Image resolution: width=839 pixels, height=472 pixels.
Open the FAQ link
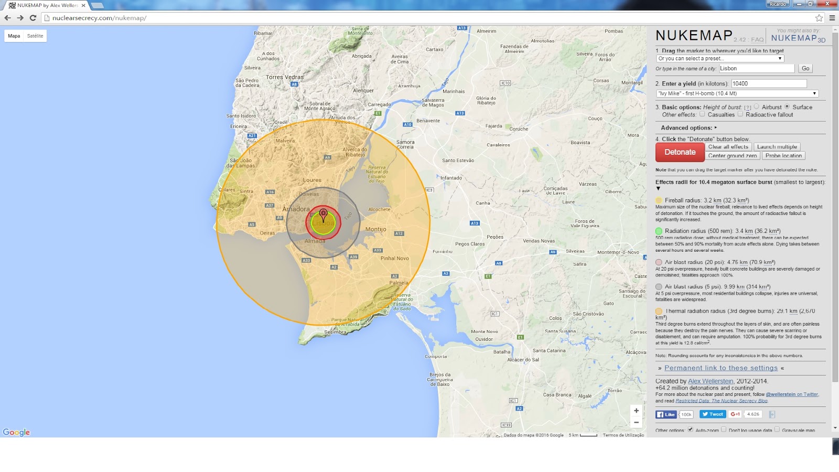[x=757, y=40]
